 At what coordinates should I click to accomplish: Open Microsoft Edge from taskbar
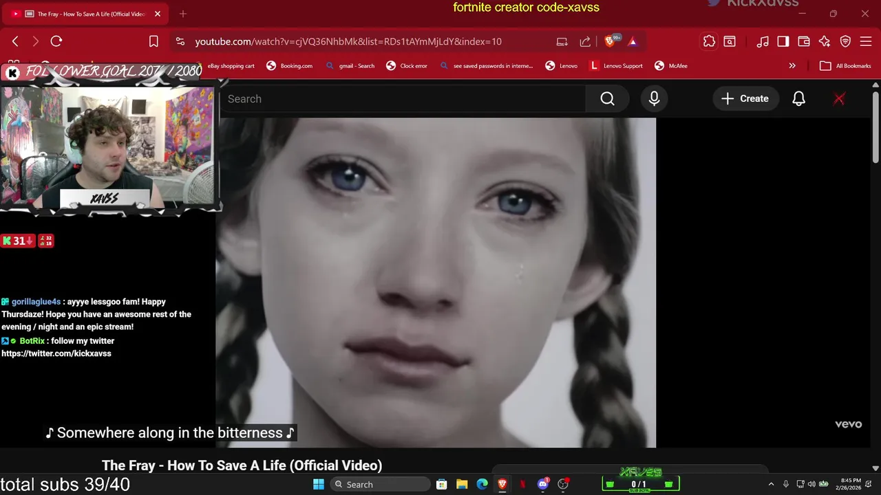(x=482, y=485)
